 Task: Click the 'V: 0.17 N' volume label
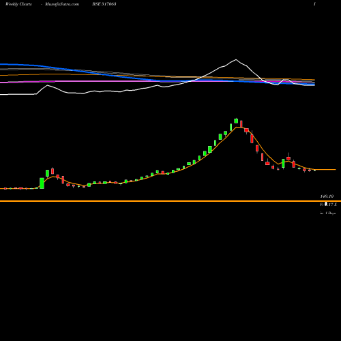coord(328,205)
